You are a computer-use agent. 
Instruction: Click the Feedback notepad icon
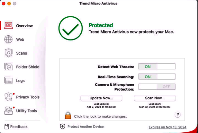point(7,127)
